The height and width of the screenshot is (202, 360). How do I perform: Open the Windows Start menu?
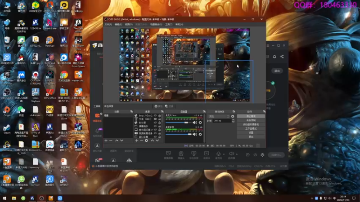tap(4, 198)
